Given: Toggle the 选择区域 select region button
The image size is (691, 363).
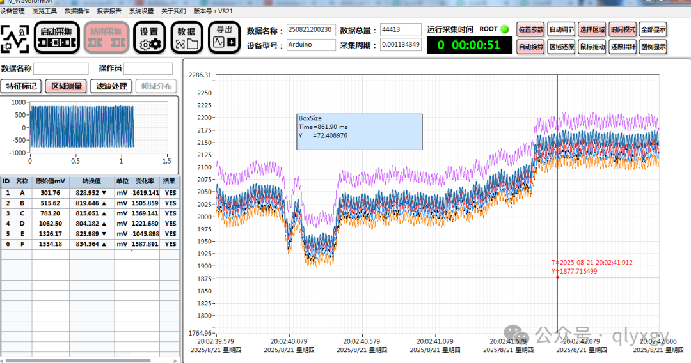Looking at the screenshot, I should [x=592, y=29].
